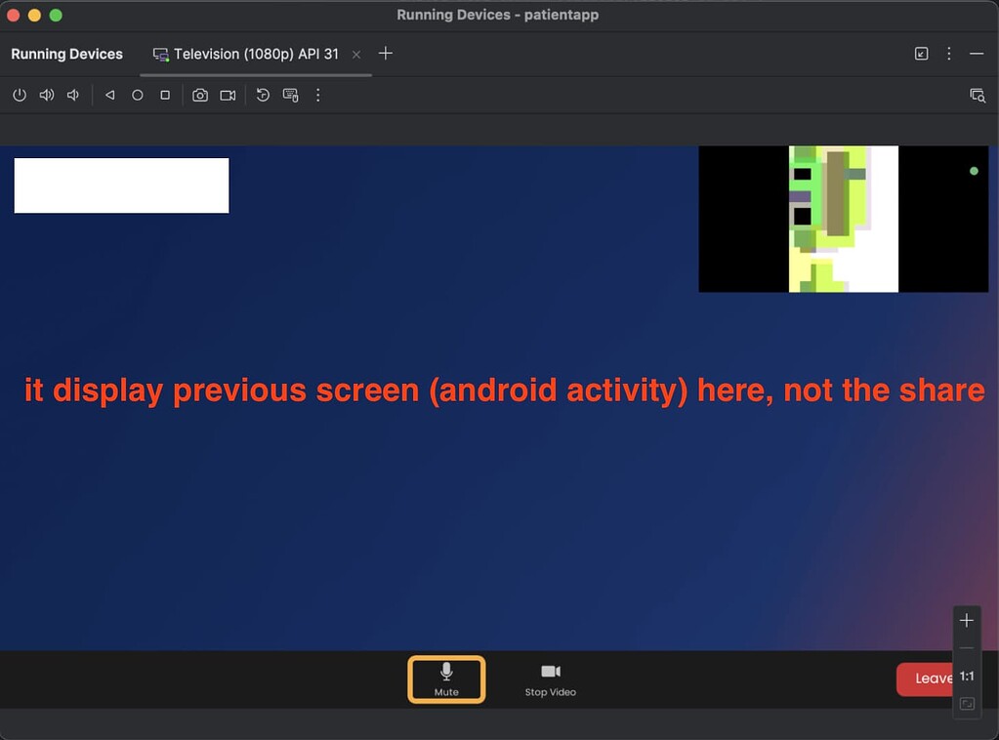Start a screen recording of the emulator
Image resolution: width=999 pixels, height=740 pixels.
[228, 95]
